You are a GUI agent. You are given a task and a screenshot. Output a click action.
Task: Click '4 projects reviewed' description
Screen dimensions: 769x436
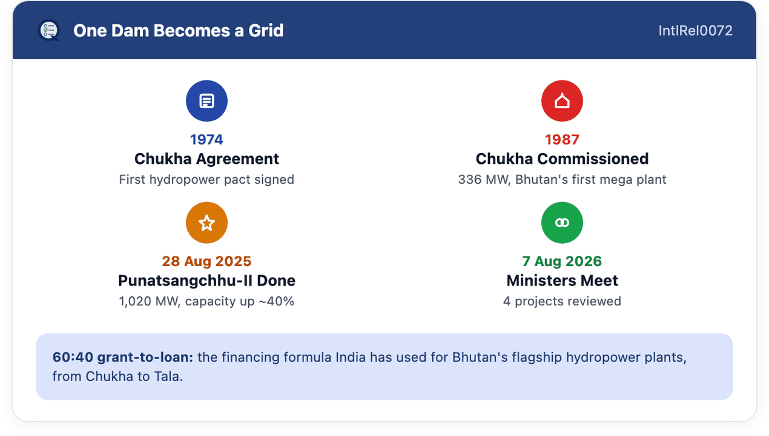562,301
